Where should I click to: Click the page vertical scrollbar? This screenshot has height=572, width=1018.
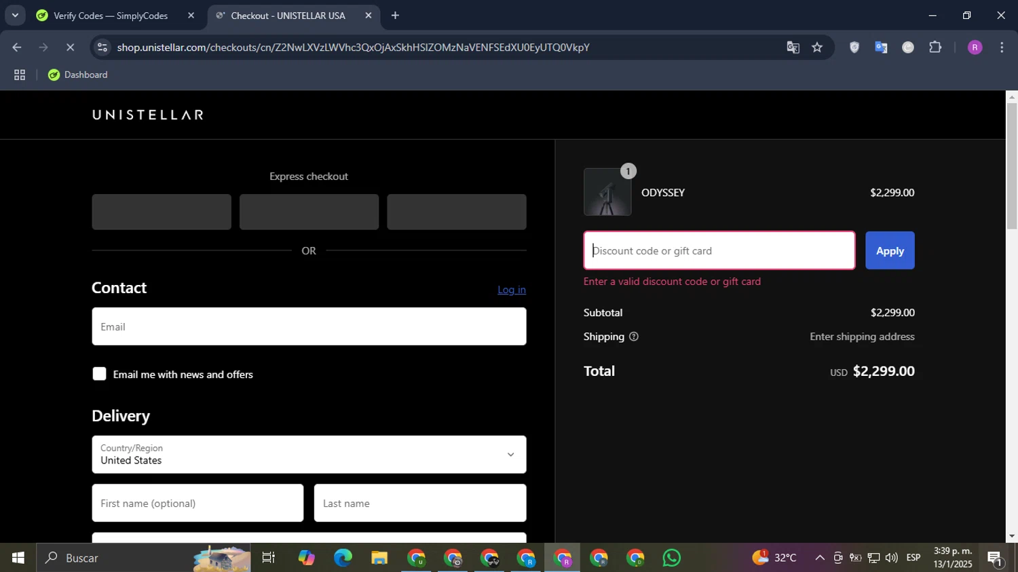click(x=1011, y=166)
